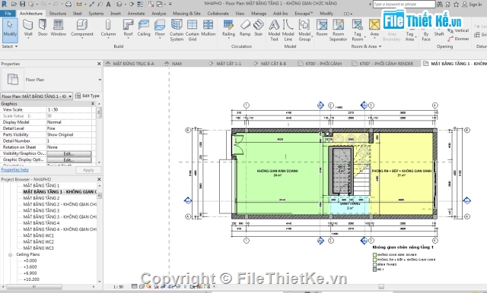
Task: Open the Select panel dropdown
Action: (x=10, y=46)
